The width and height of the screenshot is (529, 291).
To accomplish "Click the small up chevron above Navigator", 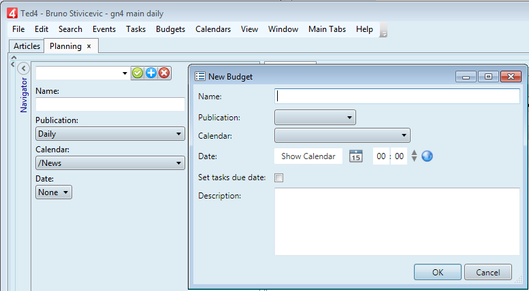I will (x=14, y=57).
